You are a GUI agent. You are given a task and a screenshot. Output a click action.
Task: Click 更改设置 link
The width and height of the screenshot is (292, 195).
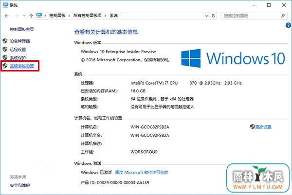click(x=263, y=127)
